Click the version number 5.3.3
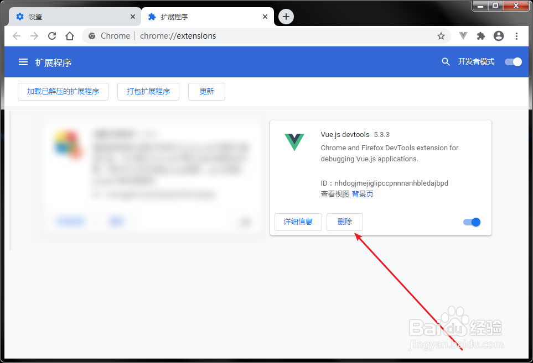Screen dimensions: 533x363 (382, 135)
